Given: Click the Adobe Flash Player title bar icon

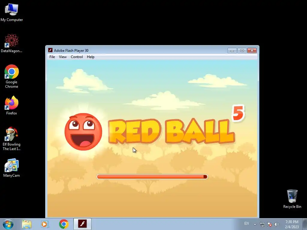Looking at the screenshot, I should 50,50.
